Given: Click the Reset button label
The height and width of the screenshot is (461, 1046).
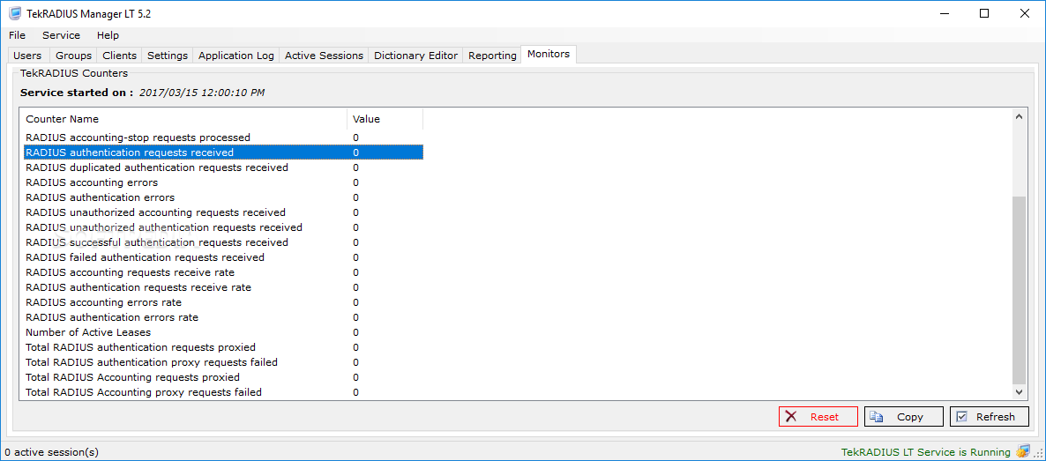Looking at the screenshot, I should 825,417.
